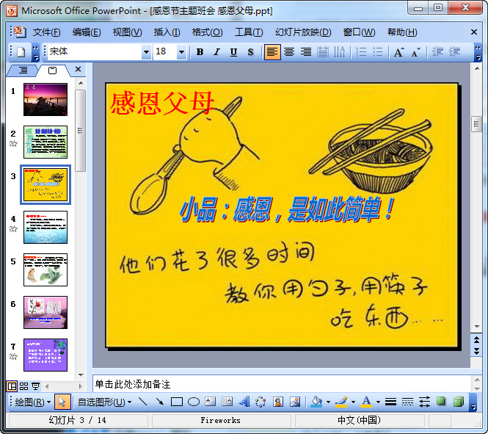Enable right text alignment
488x434 pixels.
click(x=306, y=52)
